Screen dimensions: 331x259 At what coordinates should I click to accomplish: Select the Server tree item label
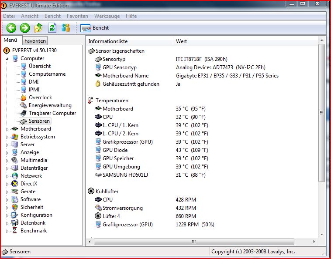(x=28, y=145)
